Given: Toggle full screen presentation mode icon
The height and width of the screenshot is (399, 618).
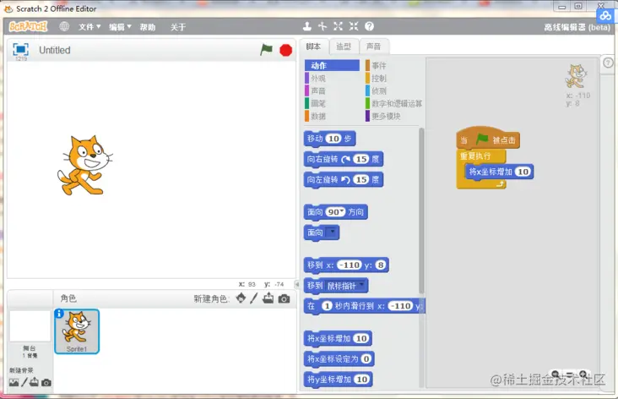Looking at the screenshot, I should [20, 49].
